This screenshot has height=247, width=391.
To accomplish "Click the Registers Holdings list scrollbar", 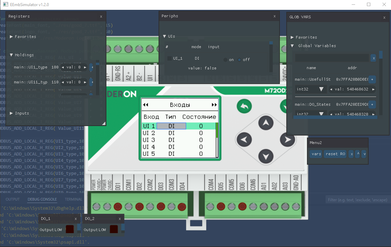I will click(x=98, y=77).
